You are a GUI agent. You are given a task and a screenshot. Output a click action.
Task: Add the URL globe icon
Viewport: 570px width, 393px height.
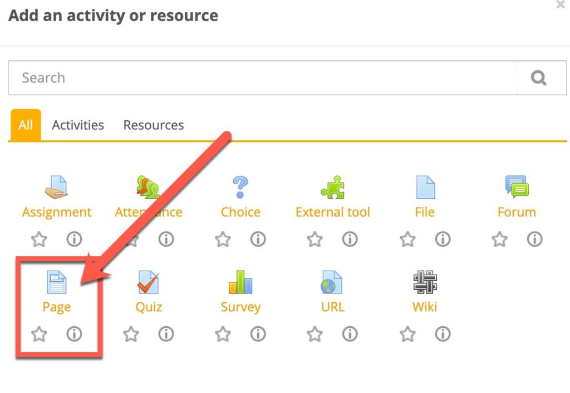[x=332, y=282]
